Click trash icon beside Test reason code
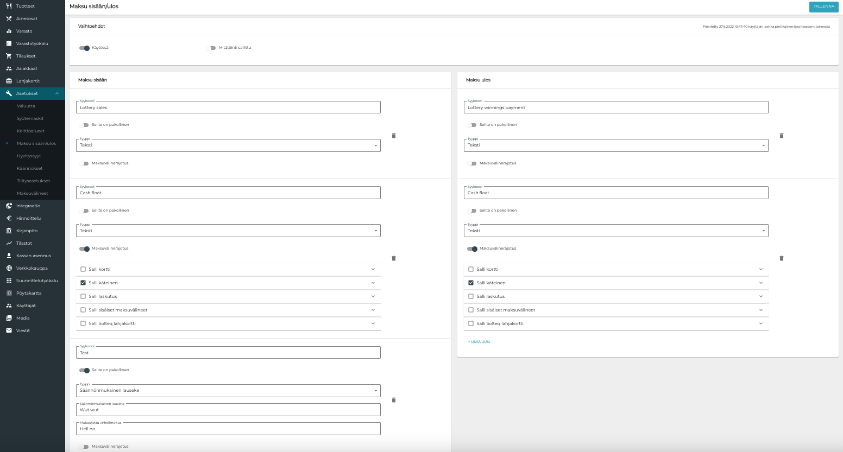843x452 pixels. [x=394, y=400]
